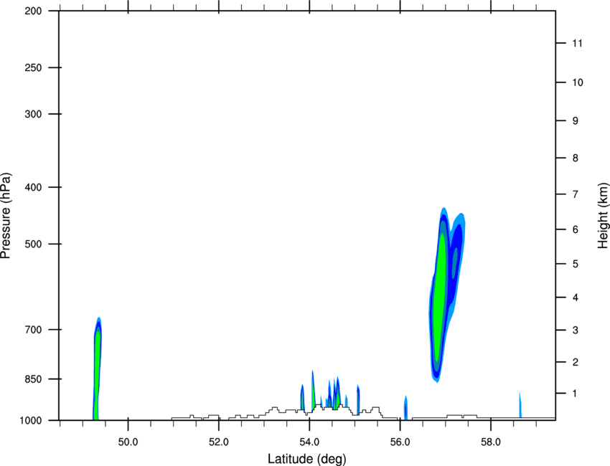Click the 700 pressure tick label
Screen dimensions: 610x466
coord(34,330)
